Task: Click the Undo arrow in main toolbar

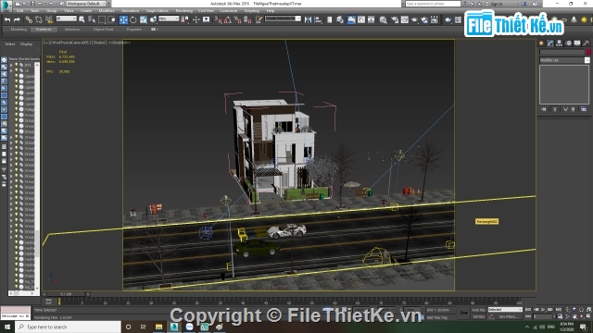Action: click(7, 19)
